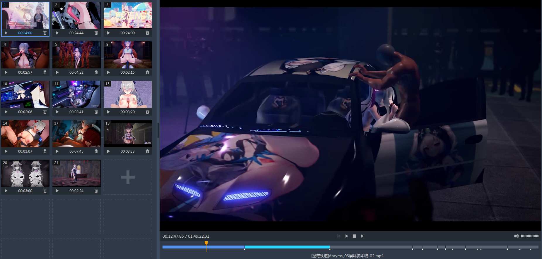Play clip 21 lasting 00:02:24

57,191
